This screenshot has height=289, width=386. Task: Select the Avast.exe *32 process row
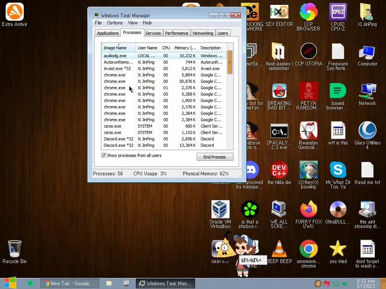[164, 68]
